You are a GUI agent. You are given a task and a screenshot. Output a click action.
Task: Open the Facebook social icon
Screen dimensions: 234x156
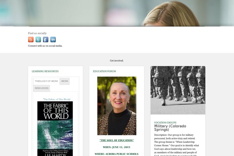[x=46, y=39]
